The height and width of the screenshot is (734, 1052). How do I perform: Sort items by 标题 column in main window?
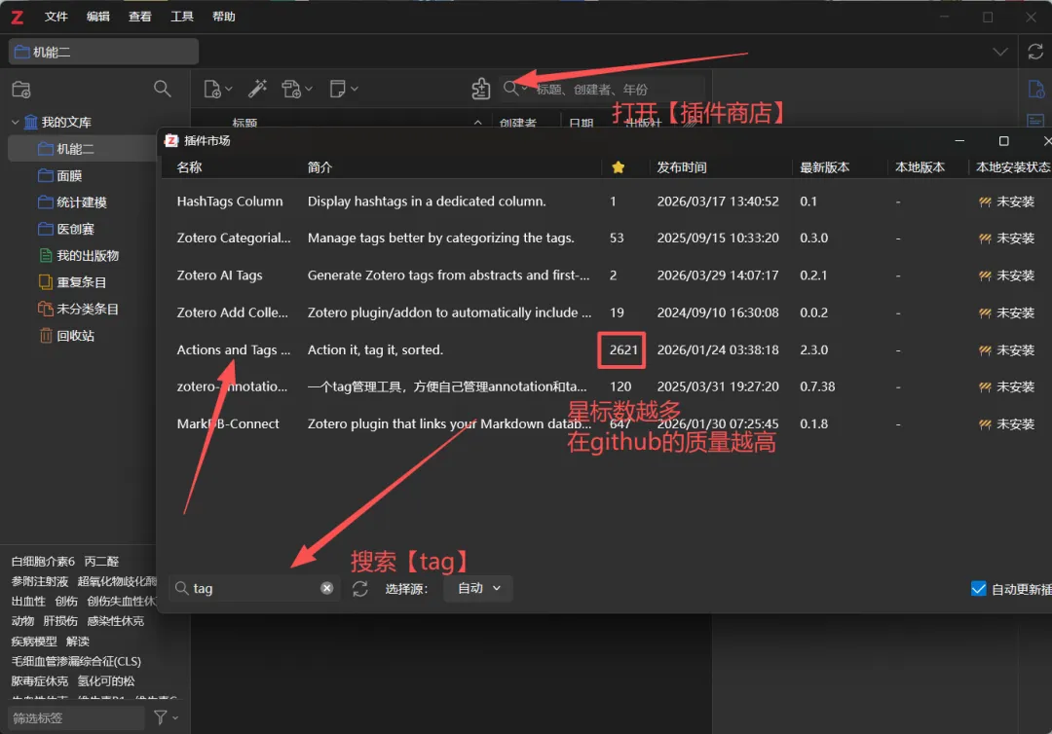[x=244, y=123]
